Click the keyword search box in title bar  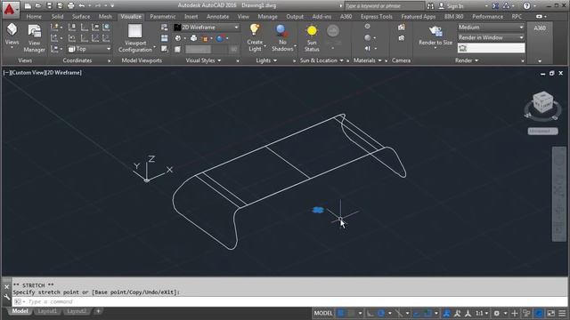pos(384,6)
